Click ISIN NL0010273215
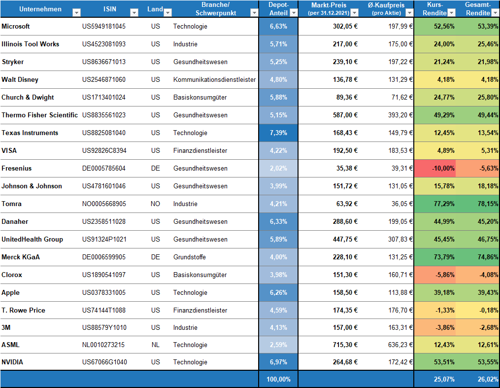This screenshot has height=388, width=500. pyautogui.click(x=103, y=345)
